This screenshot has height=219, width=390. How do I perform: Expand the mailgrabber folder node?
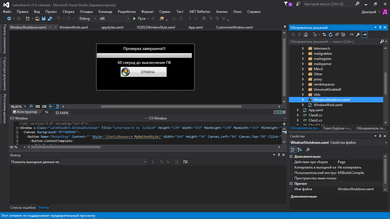303,54
